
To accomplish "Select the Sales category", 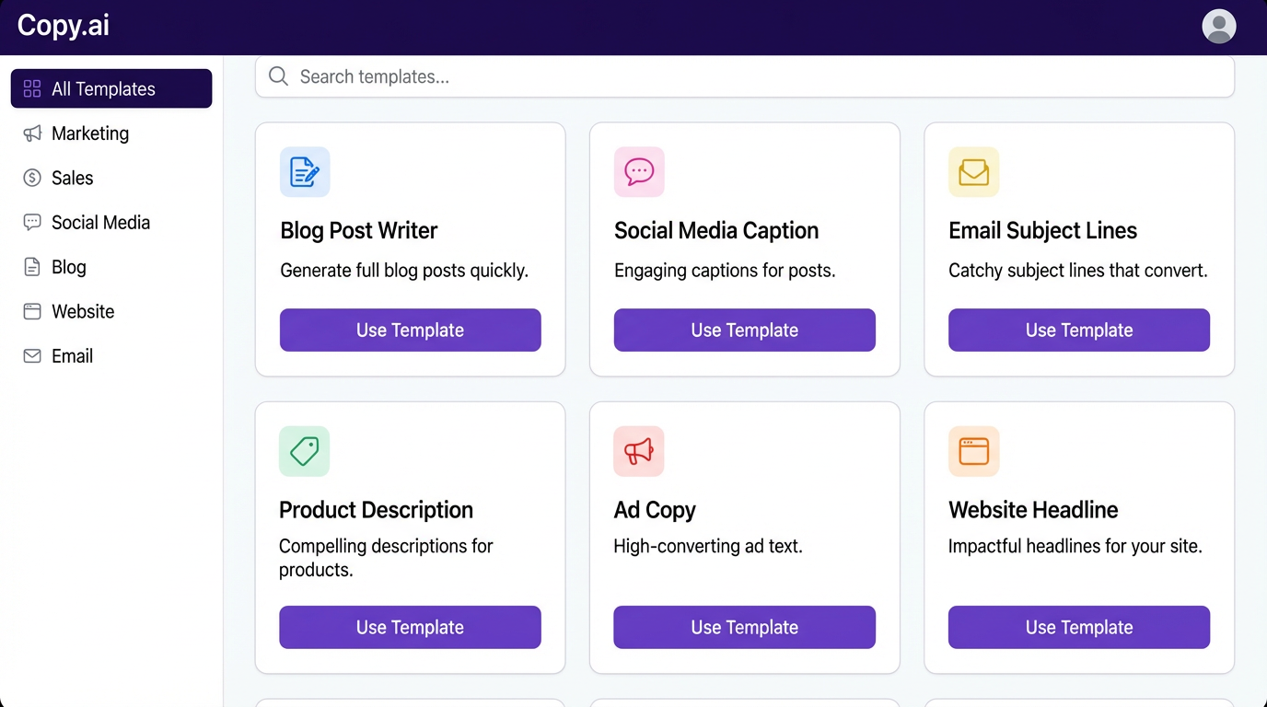I will [x=74, y=178].
